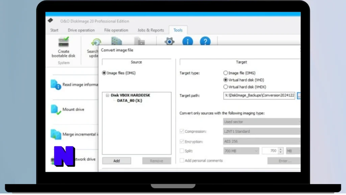Click the grey buildings ribbon icon
This screenshot has width=346, height=195.
(x=139, y=41)
